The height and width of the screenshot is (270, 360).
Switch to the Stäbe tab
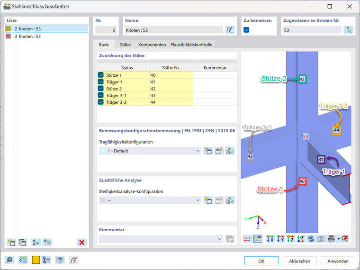point(126,45)
